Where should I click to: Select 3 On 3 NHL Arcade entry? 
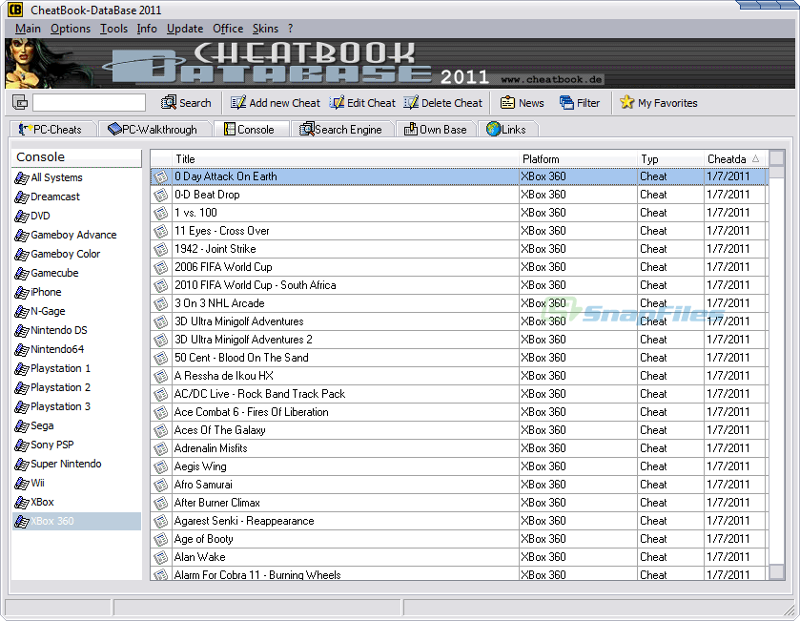(x=458, y=303)
